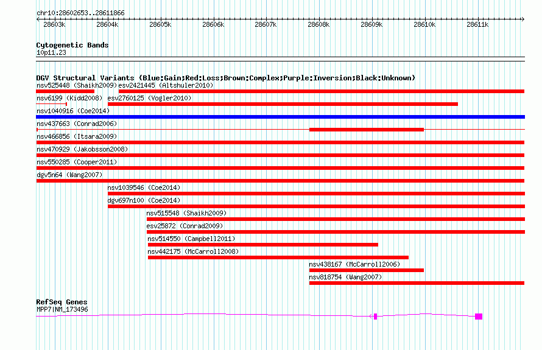
Task: Click the 28603k ruler tick label
Action: coord(54,25)
